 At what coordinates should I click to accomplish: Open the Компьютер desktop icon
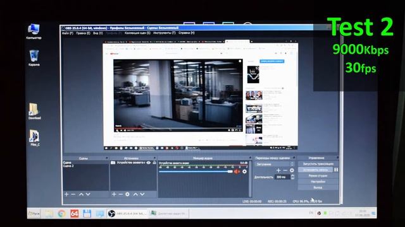point(34,32)
